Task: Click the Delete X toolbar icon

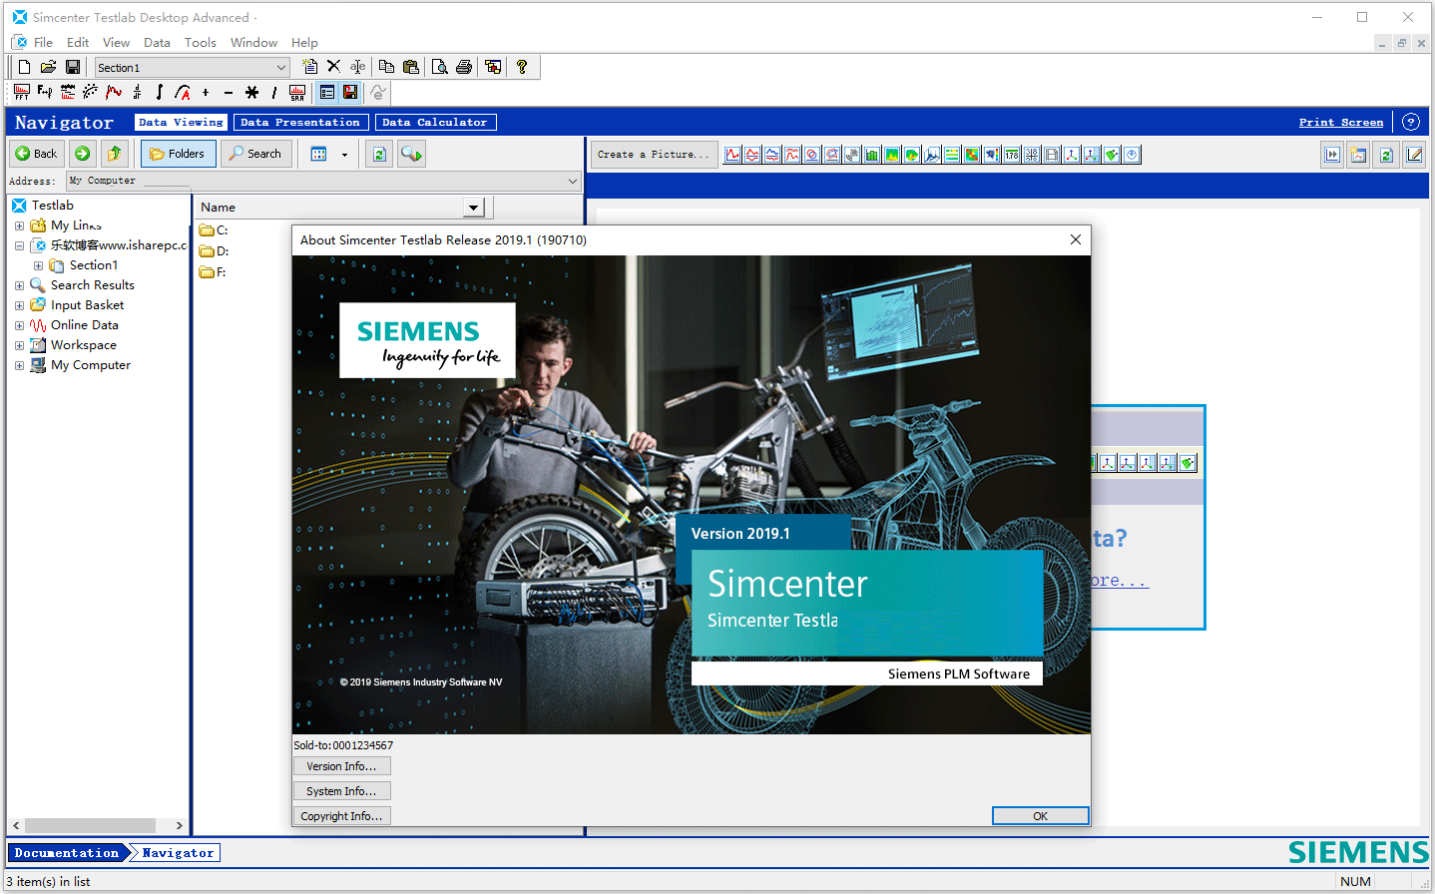Action: tap(333, 67)
